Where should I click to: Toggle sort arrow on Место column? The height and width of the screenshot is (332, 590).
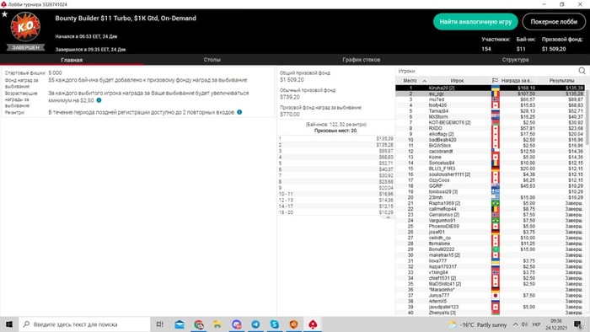425,81
